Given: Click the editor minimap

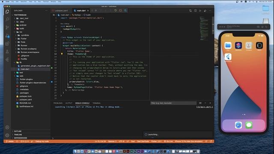Looking at the screenshot, I should pos(205,29).
